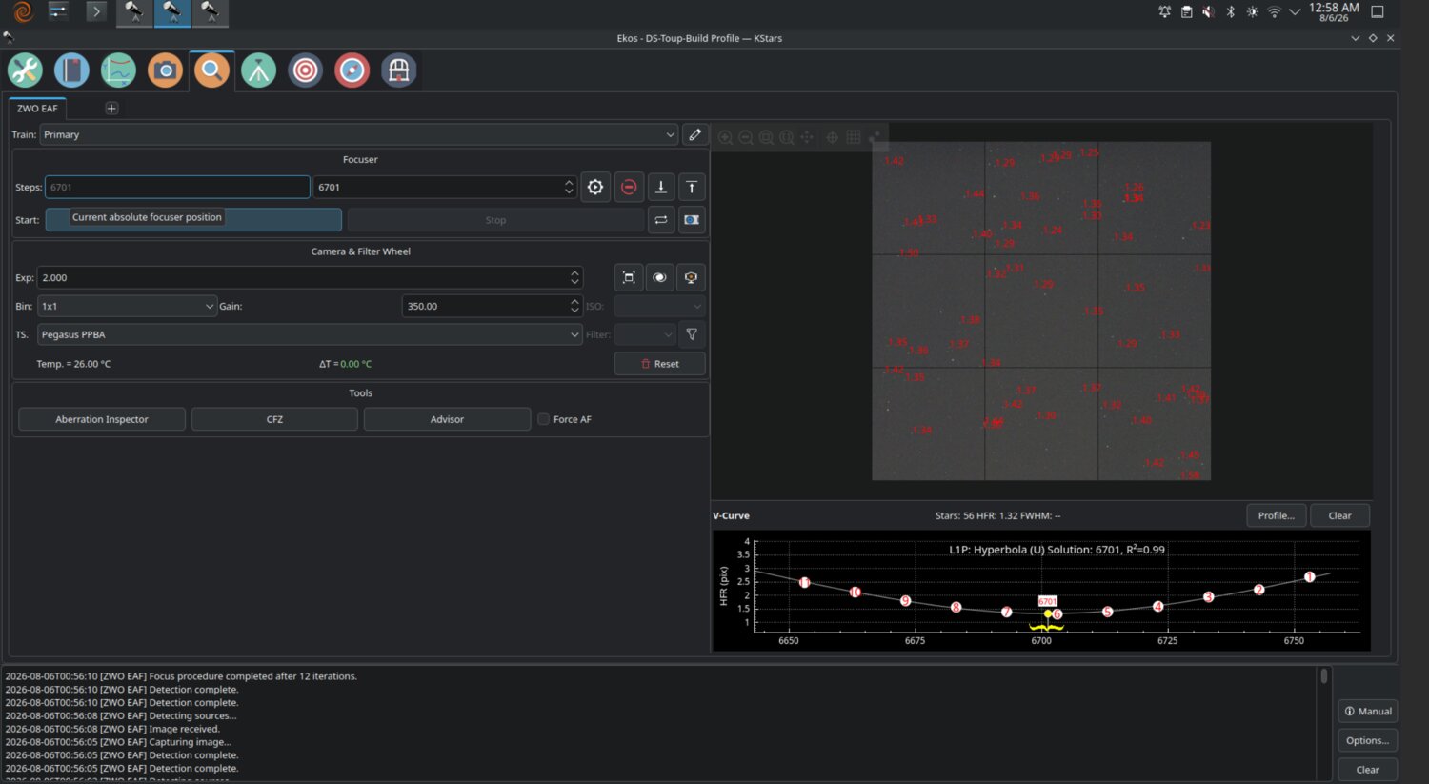Viewport: 1429px width, 784px height.
Task: Click the muted volume tray icon
Action: point(1208,12)
